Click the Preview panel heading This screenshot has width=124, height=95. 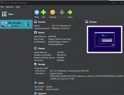click(x=93, y=22)
